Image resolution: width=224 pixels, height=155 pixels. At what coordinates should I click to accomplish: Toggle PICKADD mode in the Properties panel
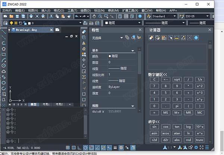[x=127, y=38]
